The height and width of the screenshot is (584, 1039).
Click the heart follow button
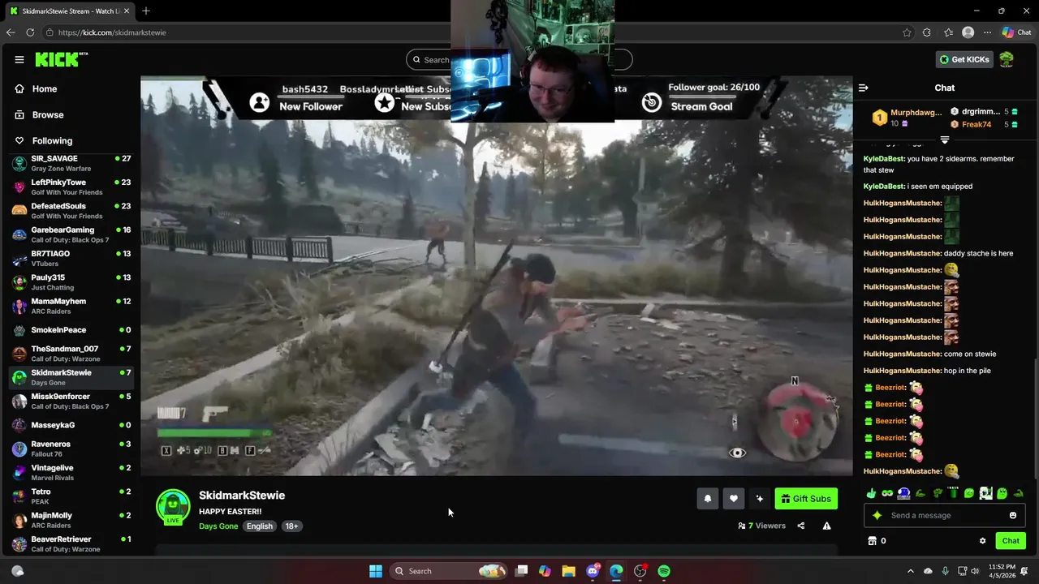coord(733,499)
